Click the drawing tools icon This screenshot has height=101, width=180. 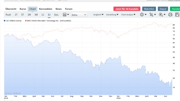(151, 15)
